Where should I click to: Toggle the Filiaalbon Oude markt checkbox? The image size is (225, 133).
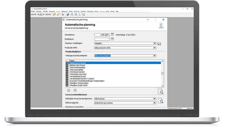coord(67,85)
